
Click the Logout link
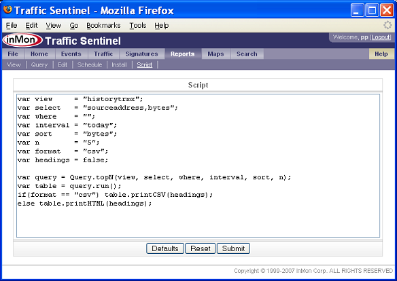[x=381, y=37]
